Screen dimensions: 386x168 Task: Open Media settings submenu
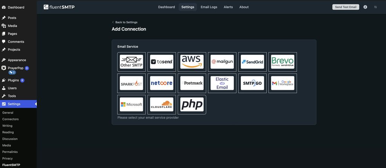(x=7, y=145)
